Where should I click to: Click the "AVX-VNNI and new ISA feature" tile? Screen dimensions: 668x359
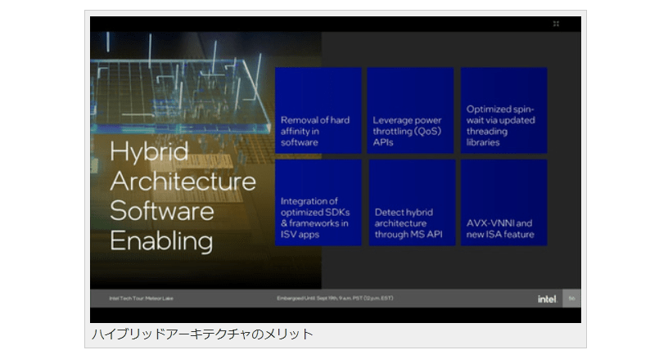(503, 203)
